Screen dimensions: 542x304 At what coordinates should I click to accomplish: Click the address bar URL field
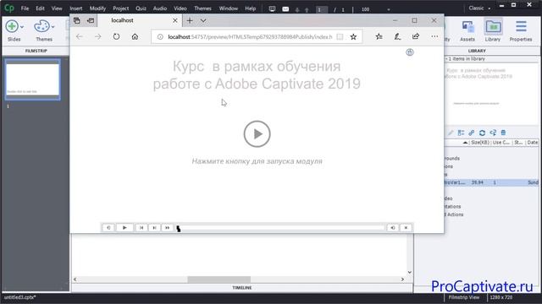pyautogui.click(x=250, y=36)
